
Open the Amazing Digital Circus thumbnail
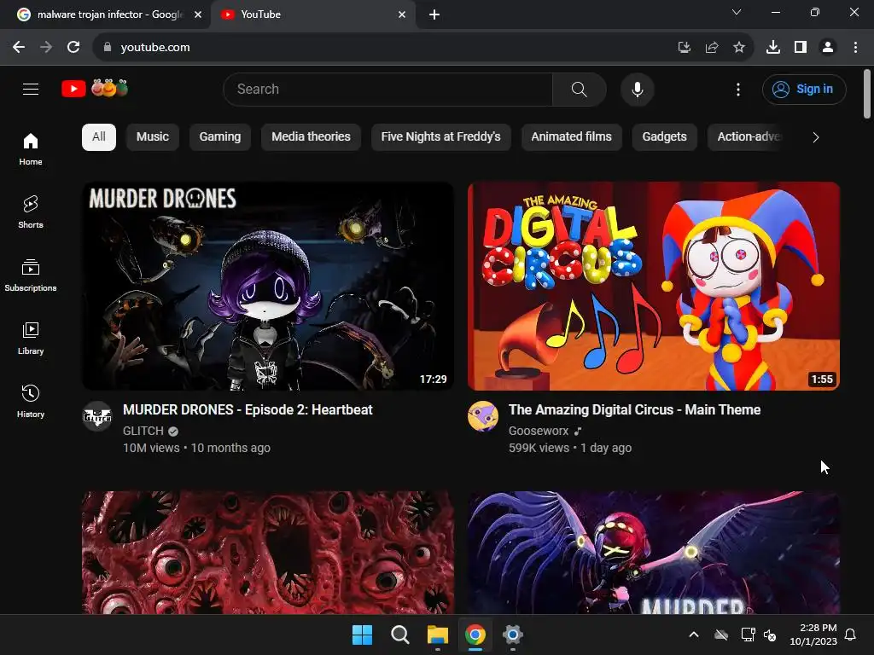[x=654, y=287]
